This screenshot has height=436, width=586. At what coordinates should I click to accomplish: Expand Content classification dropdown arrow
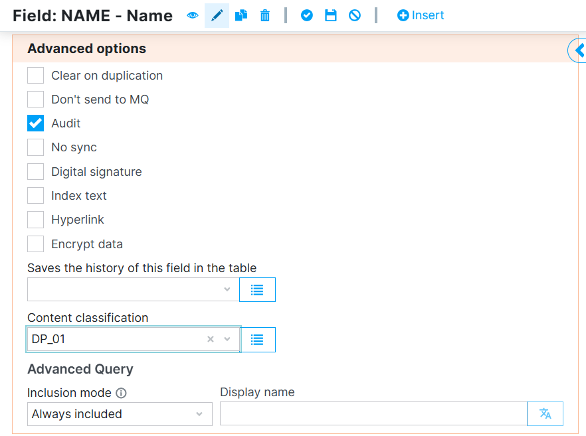pos(227,339)
